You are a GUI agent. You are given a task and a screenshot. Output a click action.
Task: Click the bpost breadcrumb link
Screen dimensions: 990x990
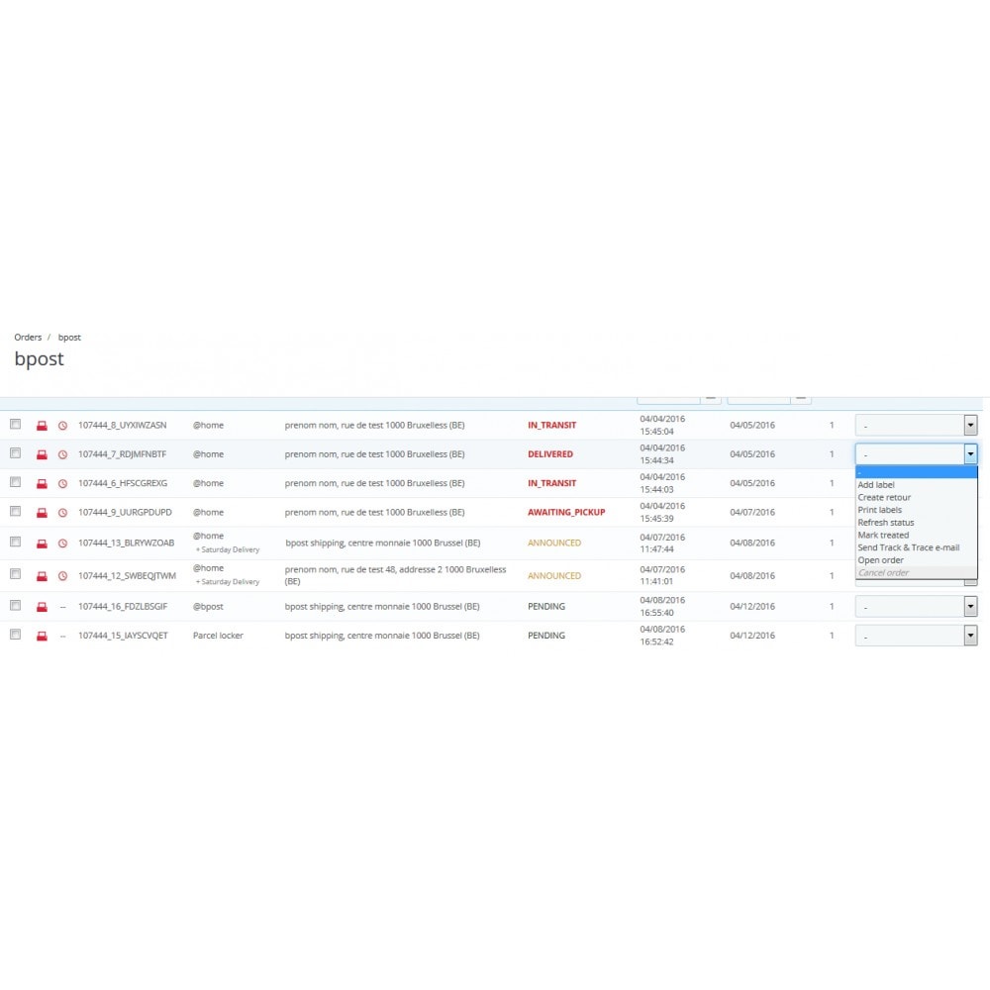tap(69, 338)
